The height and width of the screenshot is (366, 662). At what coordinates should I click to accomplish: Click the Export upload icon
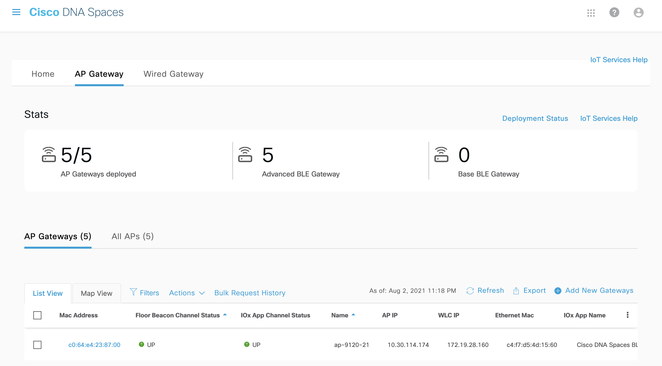tap(516, 291)
